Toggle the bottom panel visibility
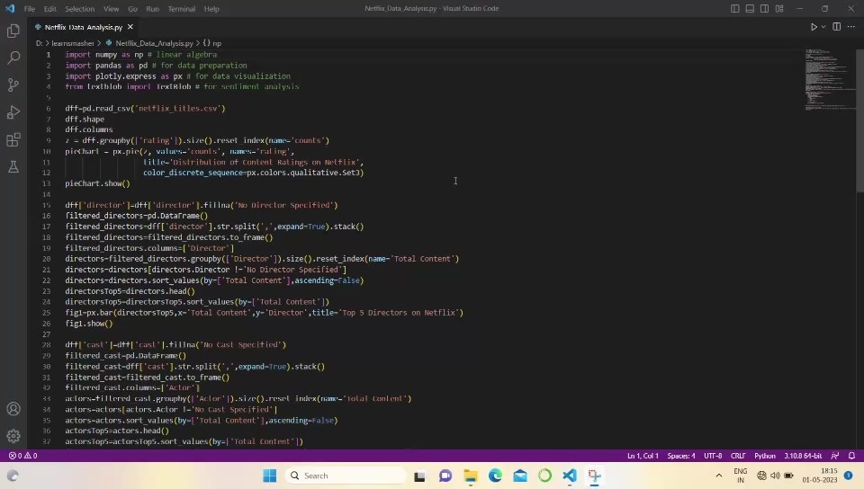864x489 pixels. tap(750, 9)
